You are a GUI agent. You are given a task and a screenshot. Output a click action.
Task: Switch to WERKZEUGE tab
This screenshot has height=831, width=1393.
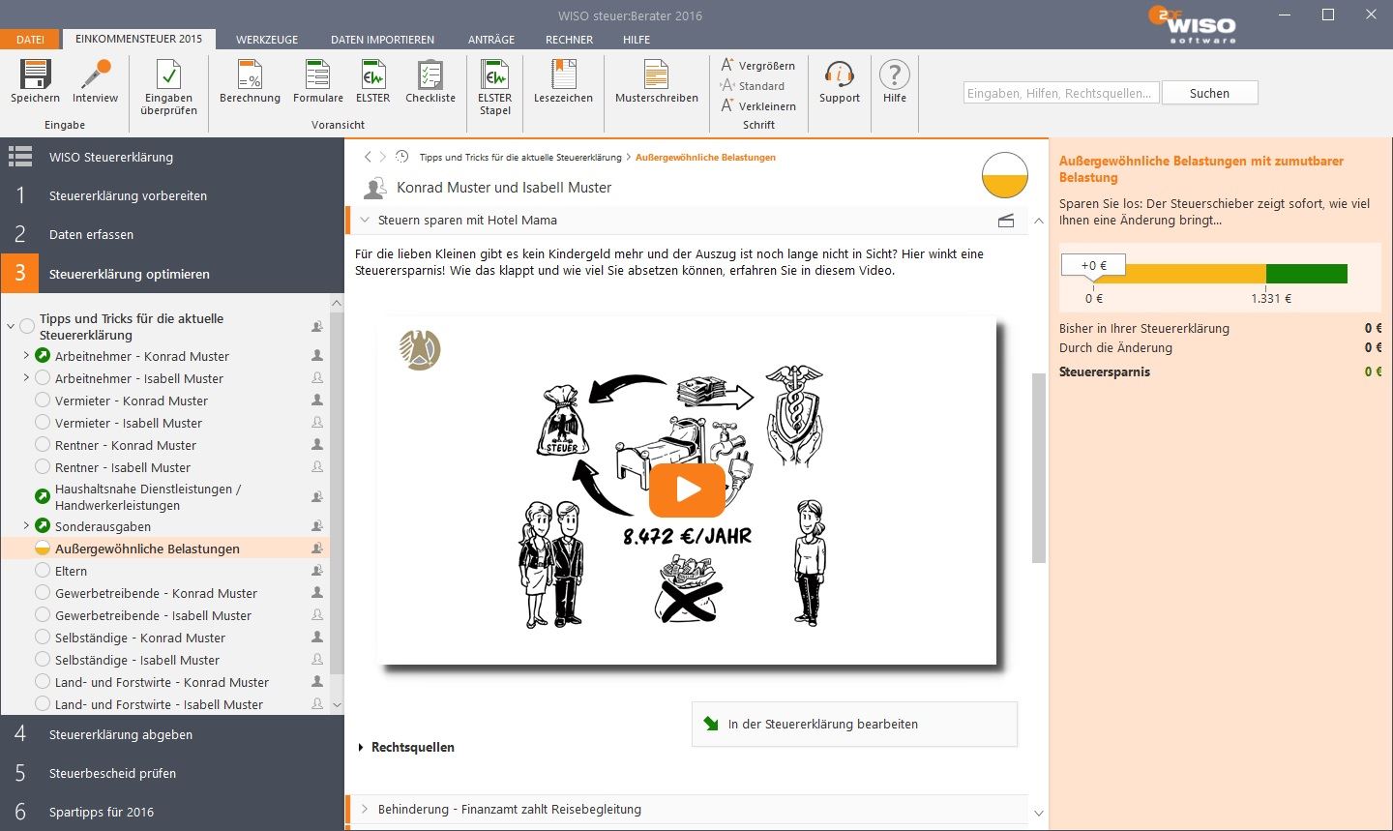point(267,40)
